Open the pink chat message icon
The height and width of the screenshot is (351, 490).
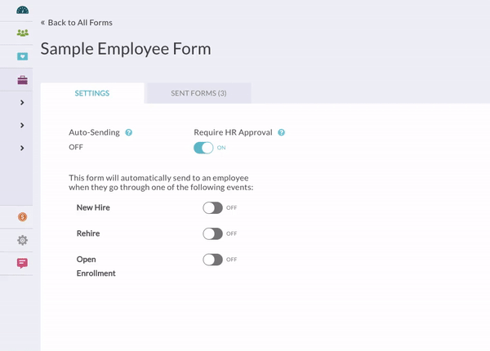point(23,263)
